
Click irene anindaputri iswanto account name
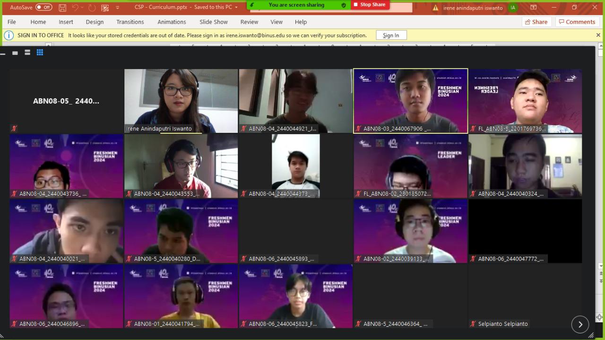(472, 8)
